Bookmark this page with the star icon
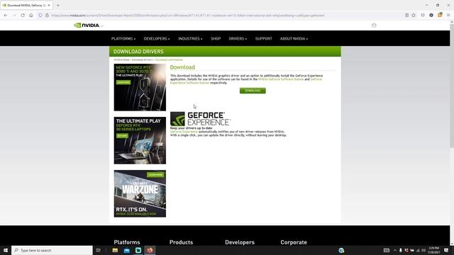 [x=414, y=16]
